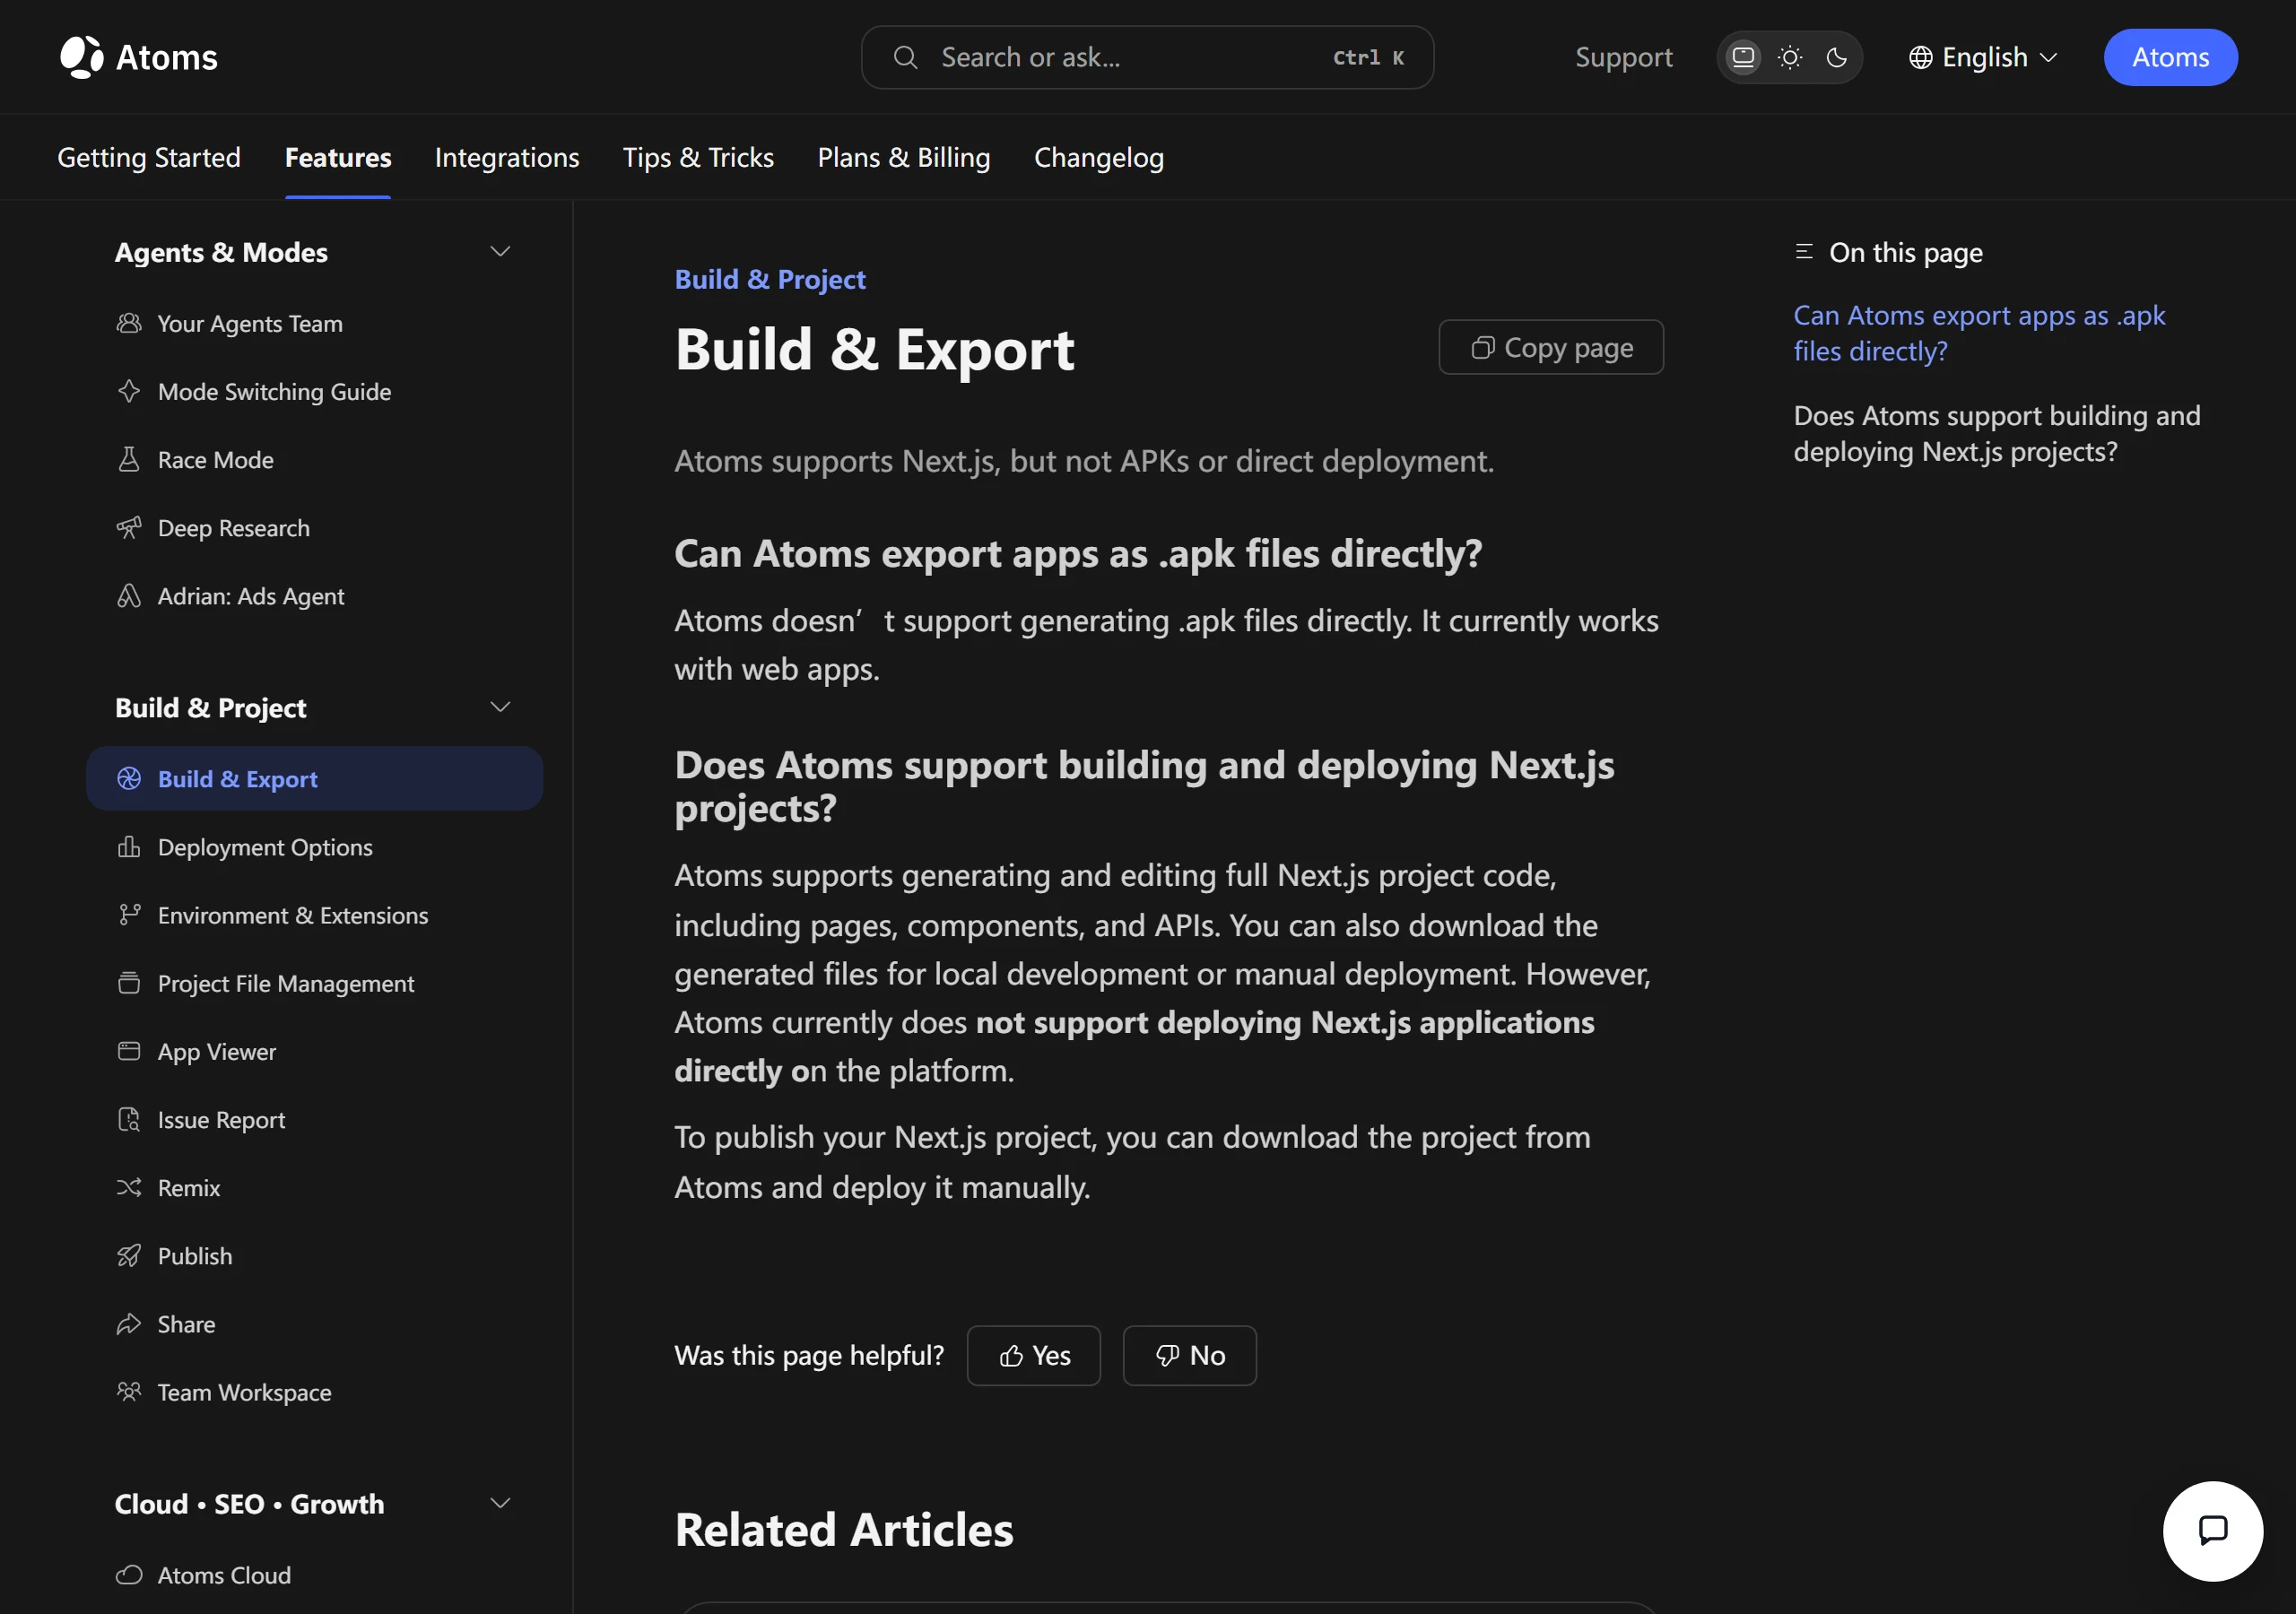This screenshot has height=1614, width=2296.
Task: Open the Getting Started tab
Action: (149, 157)
